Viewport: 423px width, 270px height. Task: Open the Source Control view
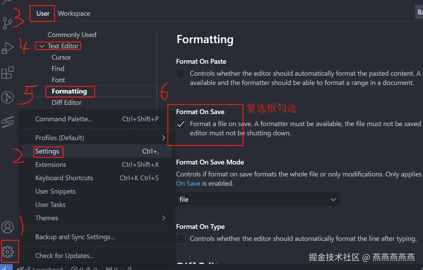pyautogui.click(x=8, y=23)
